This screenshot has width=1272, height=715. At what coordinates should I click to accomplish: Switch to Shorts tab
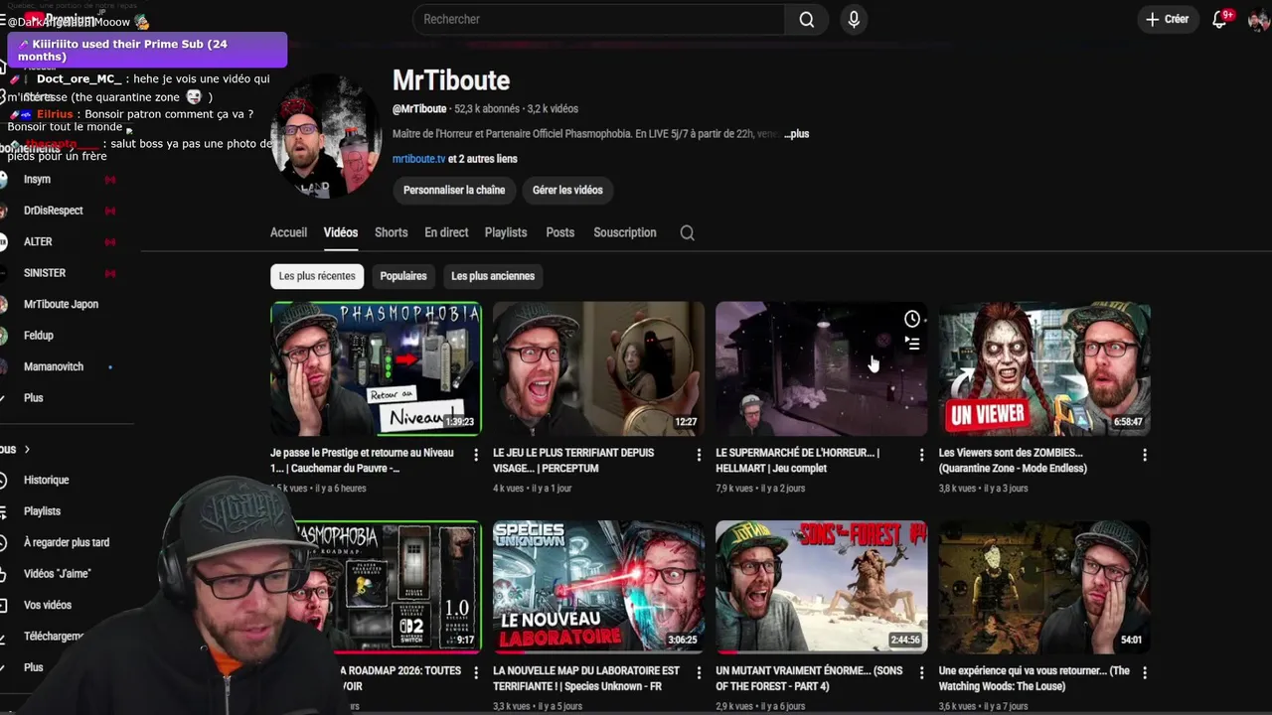coord(392,232)
